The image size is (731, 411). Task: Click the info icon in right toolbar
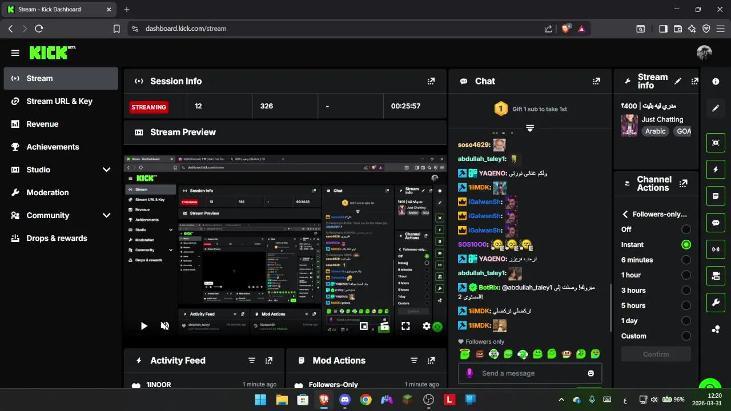click(x=716, y=82)
